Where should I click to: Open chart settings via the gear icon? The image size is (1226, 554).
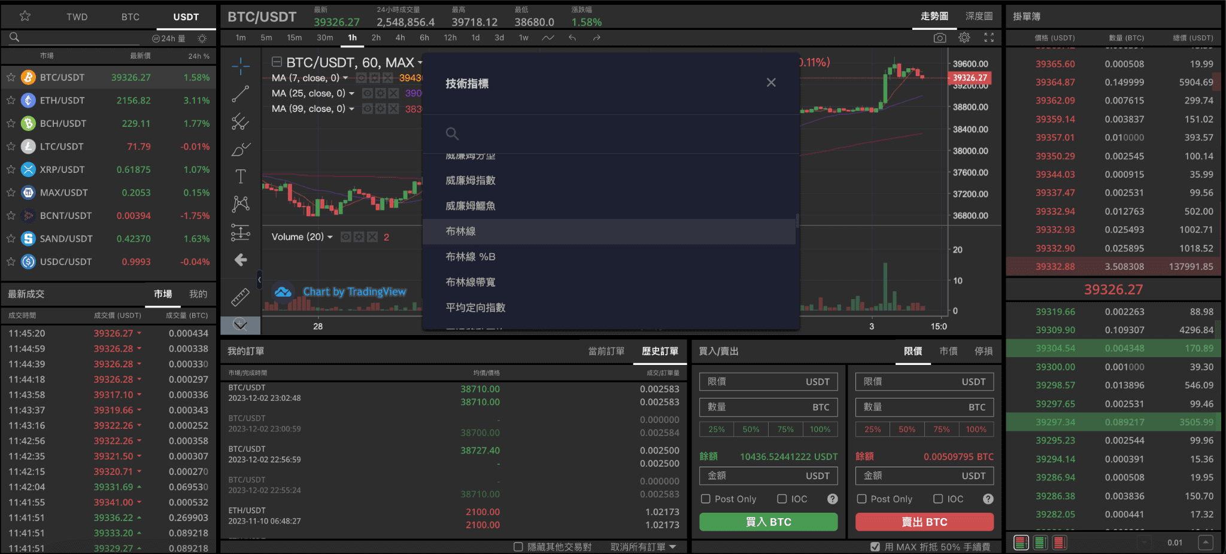point(964,37)
